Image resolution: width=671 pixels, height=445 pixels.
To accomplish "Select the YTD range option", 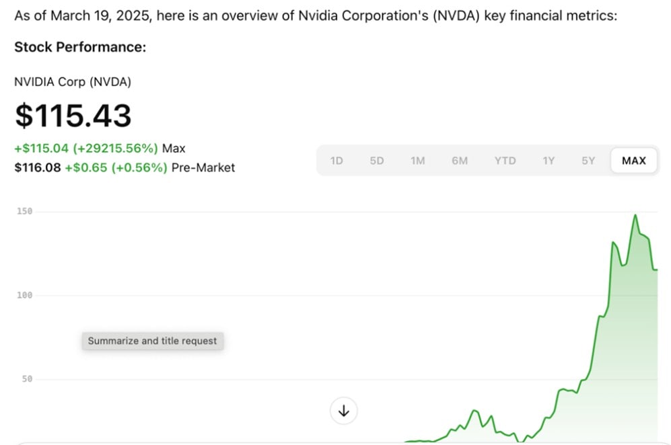I will tap(505, 161).
